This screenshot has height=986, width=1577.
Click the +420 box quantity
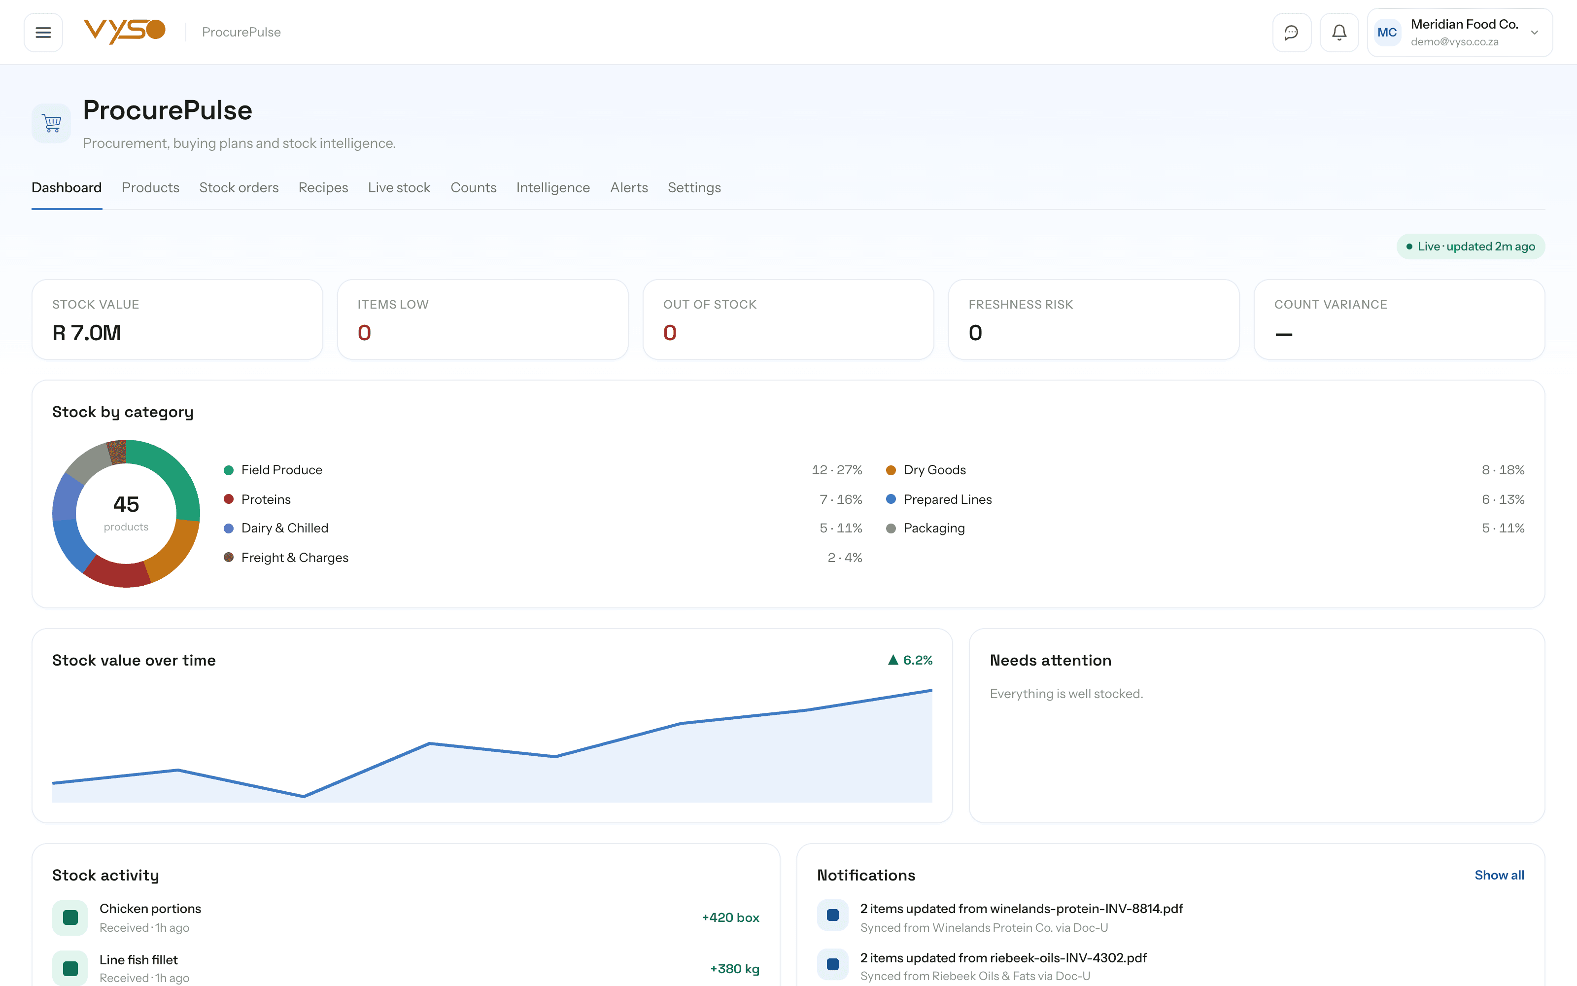[x=730, y=917]
